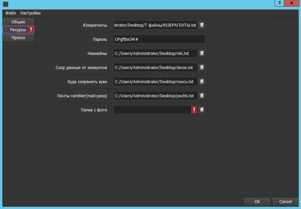The image size is (301, 209).
Task: Focus the empty Папка с фото field
Action: point(151,110)
